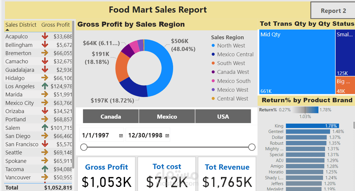Select Mexico South legend marker
The width and height of the screenshot is (355, 191).
click(x=213, y=81)
